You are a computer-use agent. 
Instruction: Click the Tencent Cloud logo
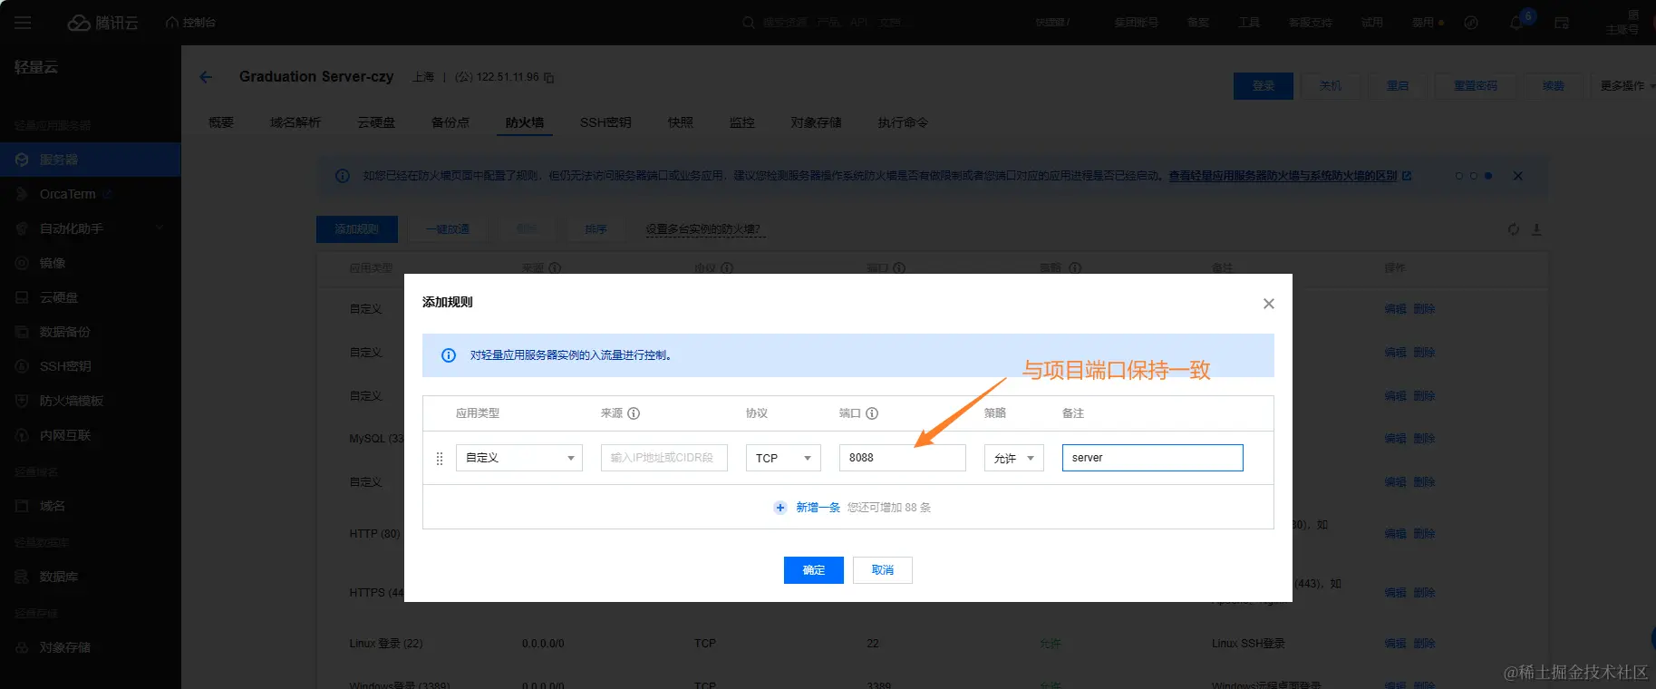pos(103,23)
